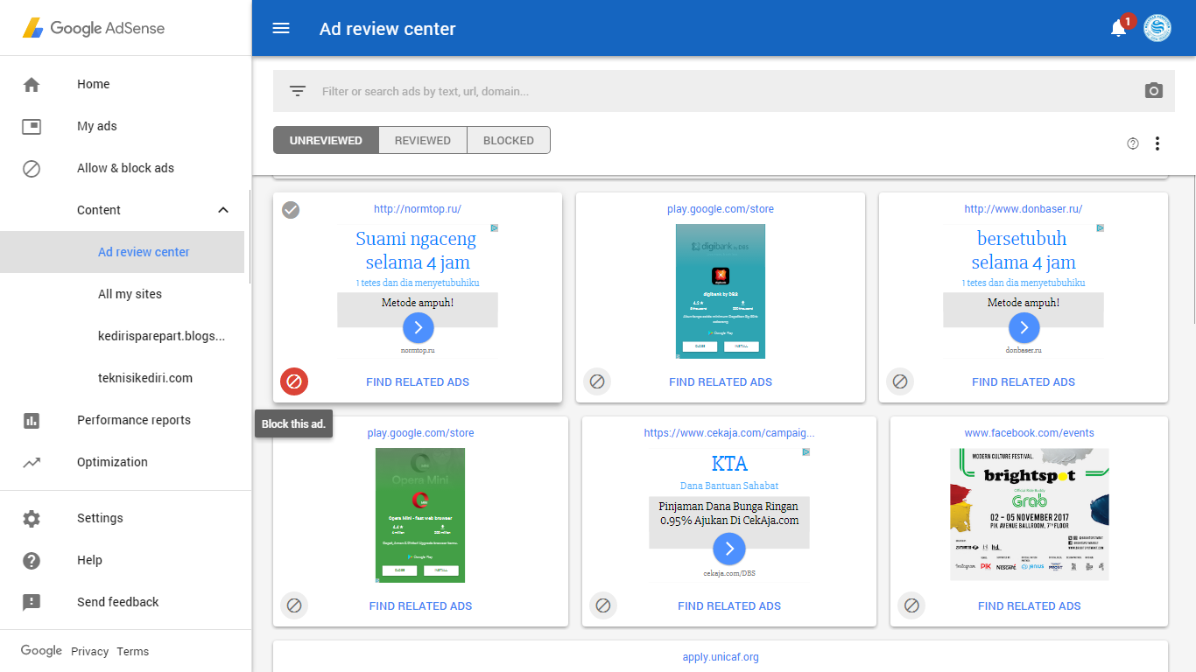Open the help question mark near tabs
The width and height of the screenshot is (1196, 672).
1133,143
